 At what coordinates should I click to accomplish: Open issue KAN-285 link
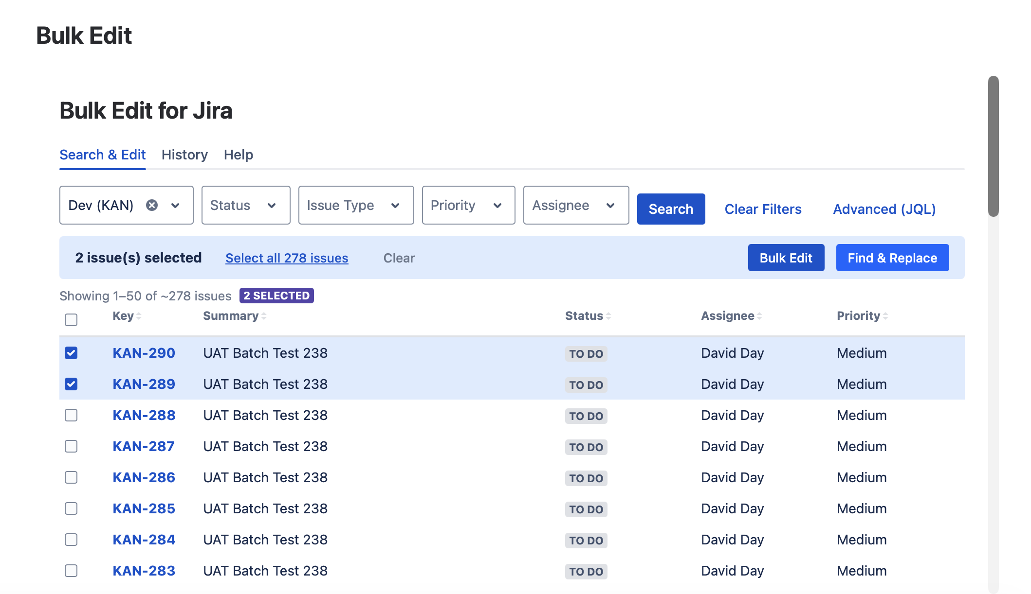144,508
